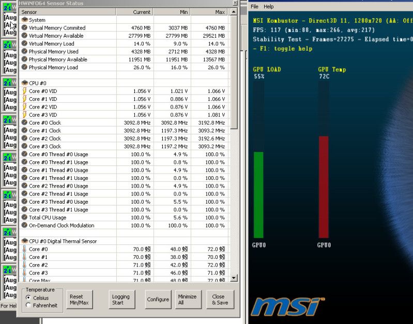Click the Virtual Memory Available sensor icon
Viewport: 413px width, 324px height.
tap(24, 36)
